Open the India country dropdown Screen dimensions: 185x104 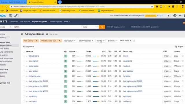pos(90,27)
